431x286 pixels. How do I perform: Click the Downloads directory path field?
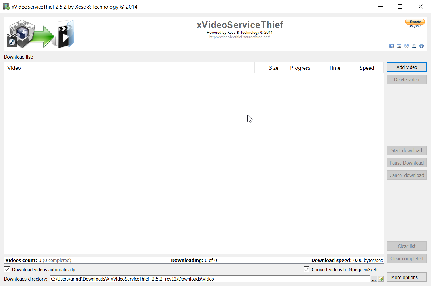[x=210, y=279]
